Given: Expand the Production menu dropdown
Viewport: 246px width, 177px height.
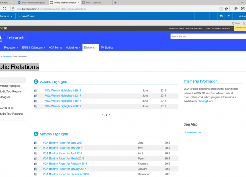Looking at the screenshot, I should point(18,48).
